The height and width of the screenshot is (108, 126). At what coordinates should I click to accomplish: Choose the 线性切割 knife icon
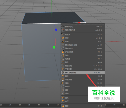63,66
